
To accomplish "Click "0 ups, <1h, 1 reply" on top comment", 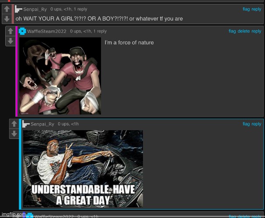I will point(69,9).
